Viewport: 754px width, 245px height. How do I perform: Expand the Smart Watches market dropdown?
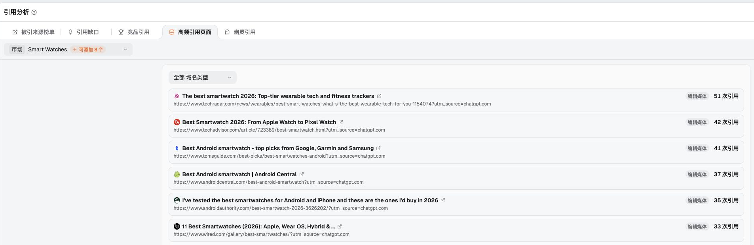68,49
